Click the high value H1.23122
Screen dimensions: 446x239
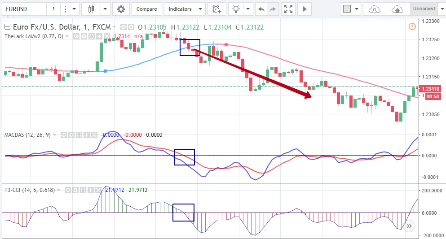click(185, 27)
